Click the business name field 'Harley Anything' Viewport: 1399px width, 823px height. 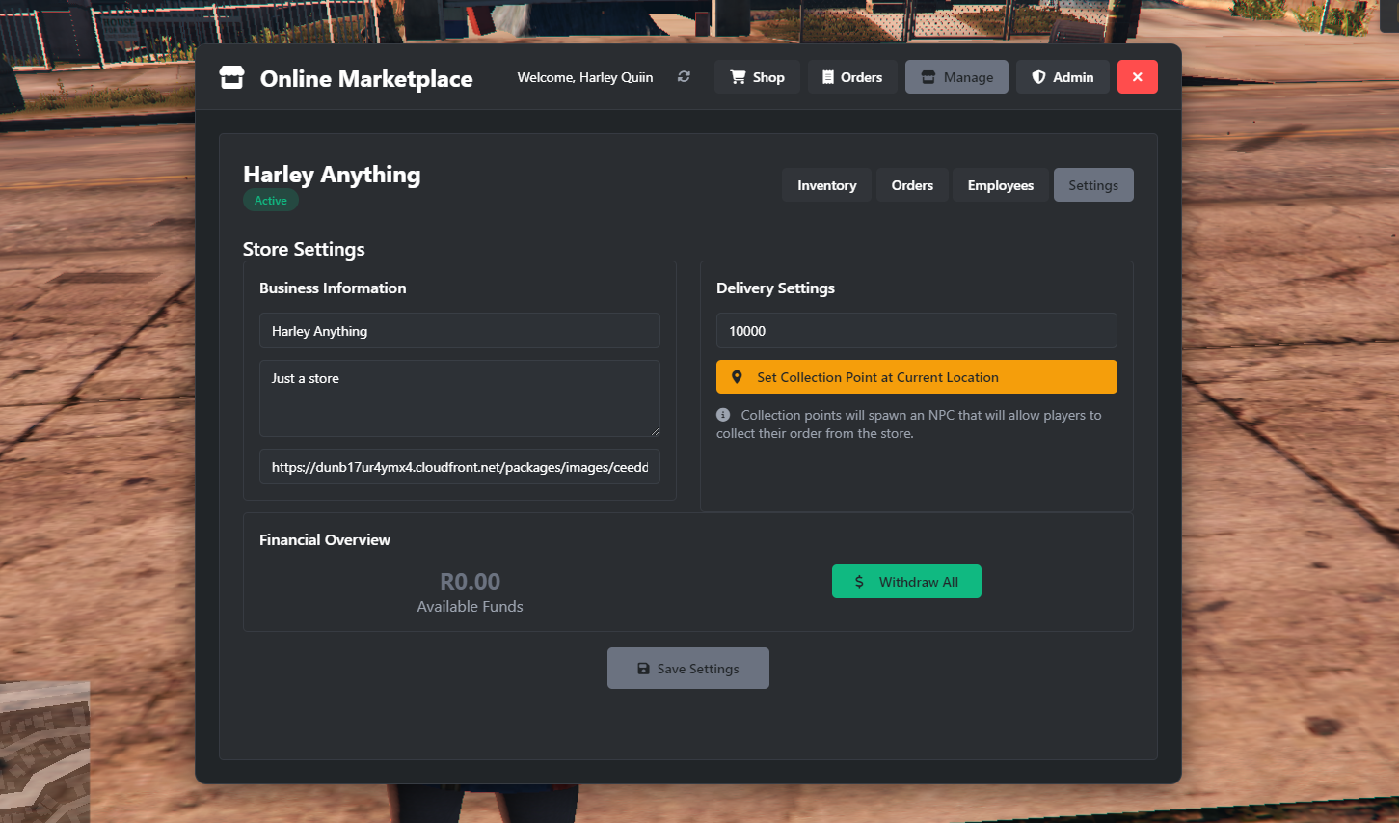pos(459,331)
